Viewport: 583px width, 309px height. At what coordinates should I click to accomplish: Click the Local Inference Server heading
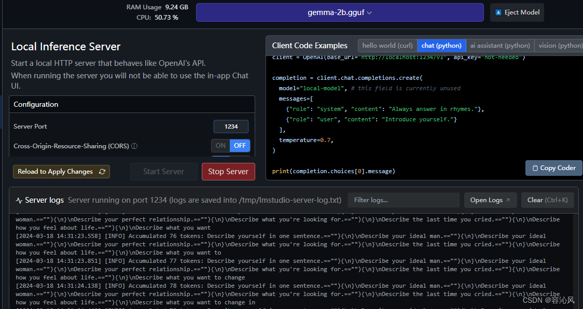click(66, 47)
